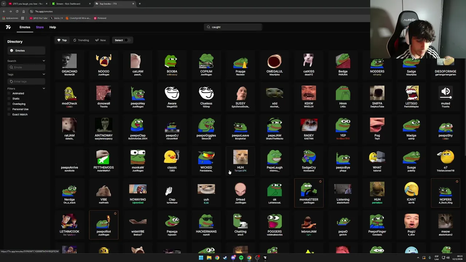The width and height of the screenshot is (466, 262).
Task: Open the YouTube bookmark
Action: pos(39,18)
